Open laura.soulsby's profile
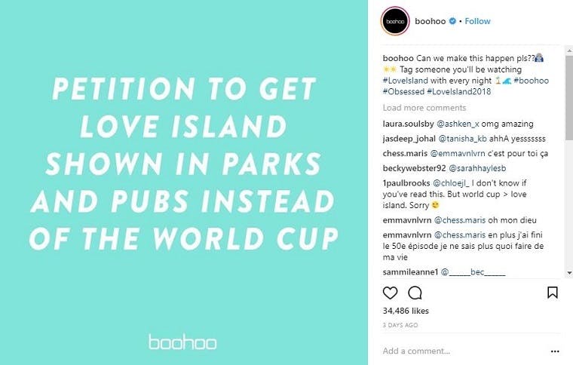The image size is (573, 365). (x=408, y=124)
